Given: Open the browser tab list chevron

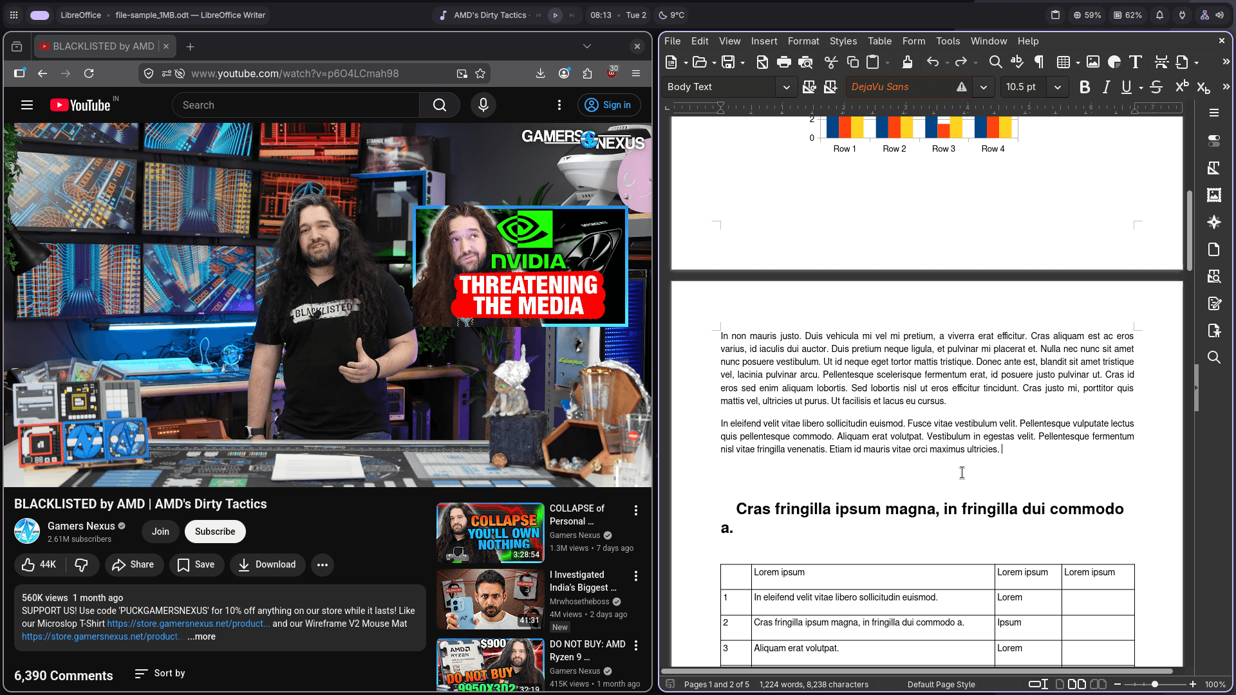Looking at the screenshot, I should coord(586,46).
